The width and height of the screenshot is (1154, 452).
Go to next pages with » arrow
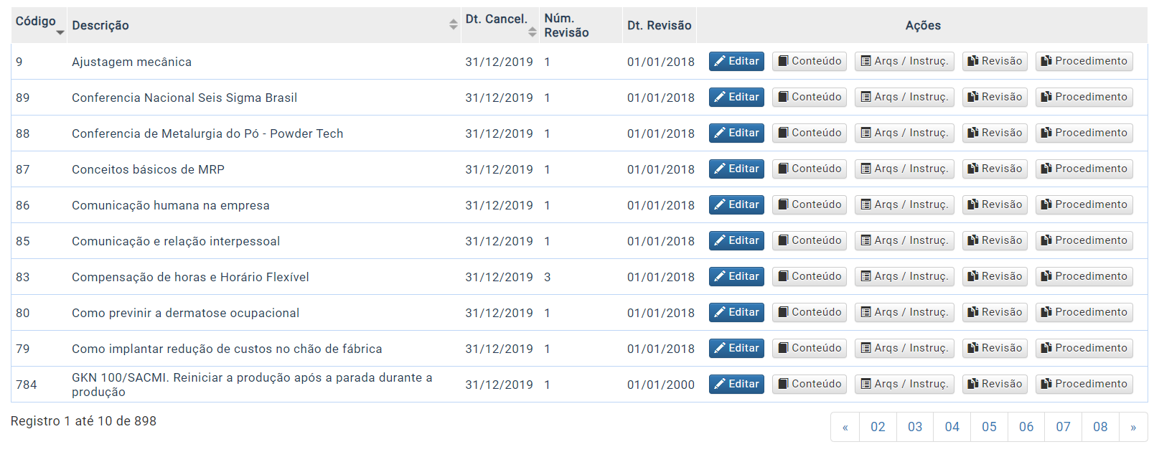pos(1133,427)
